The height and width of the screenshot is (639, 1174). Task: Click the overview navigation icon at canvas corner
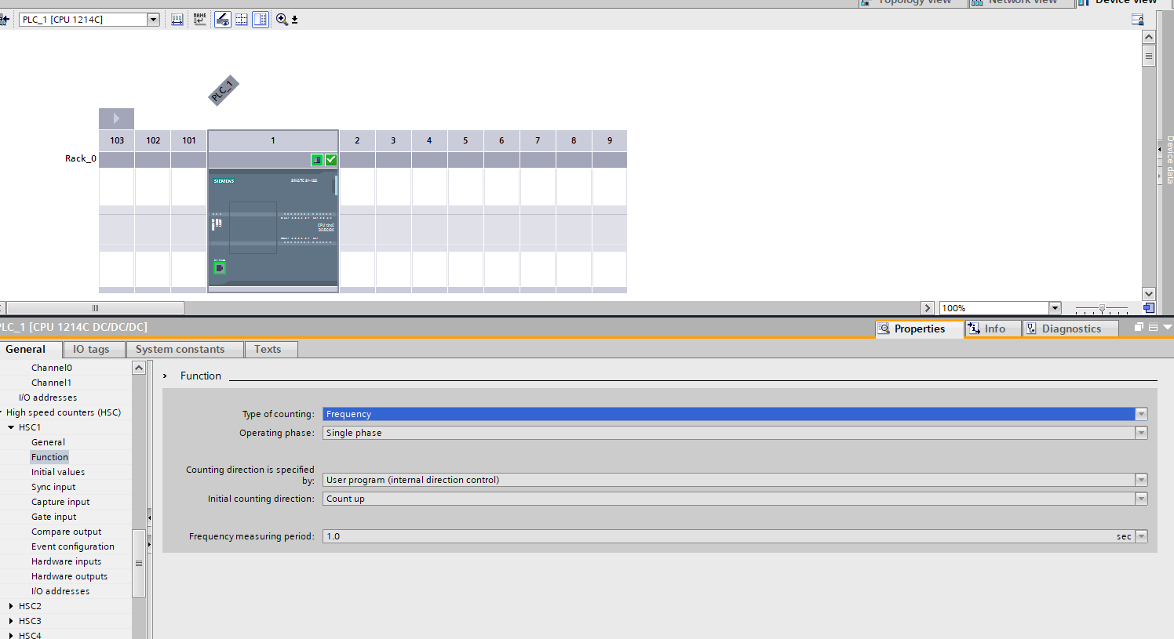(1149, 308)
